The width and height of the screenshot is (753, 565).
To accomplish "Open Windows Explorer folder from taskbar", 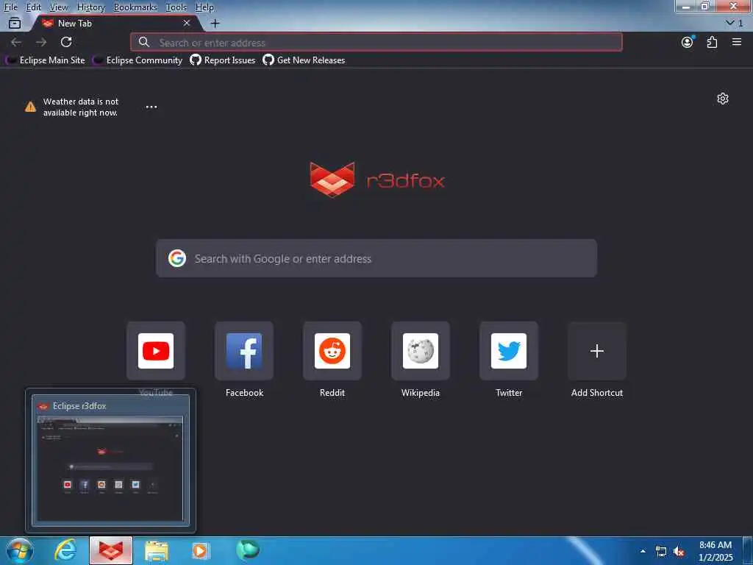I will (157, 550).
